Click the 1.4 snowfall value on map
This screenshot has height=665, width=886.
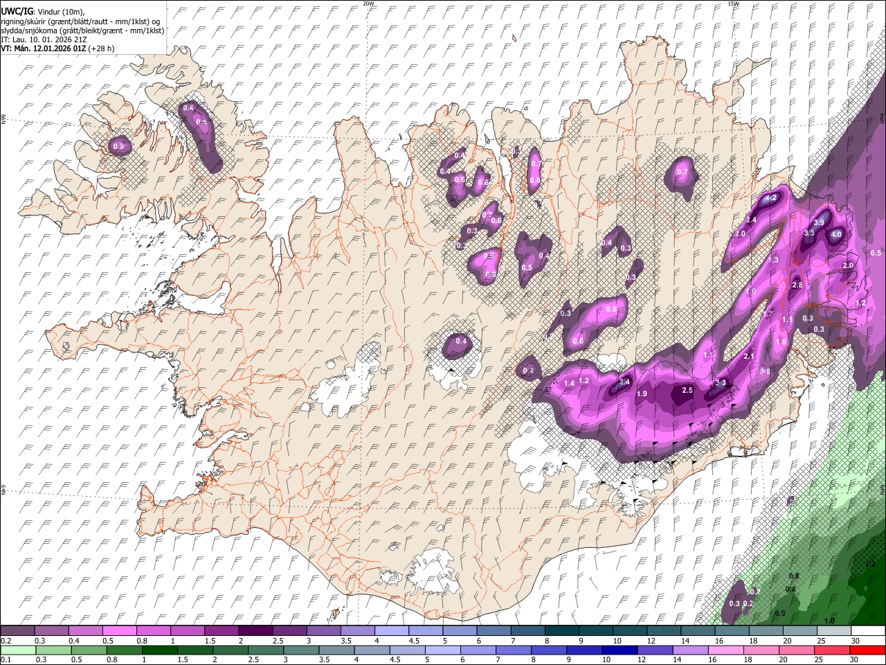tap(570, 384)
